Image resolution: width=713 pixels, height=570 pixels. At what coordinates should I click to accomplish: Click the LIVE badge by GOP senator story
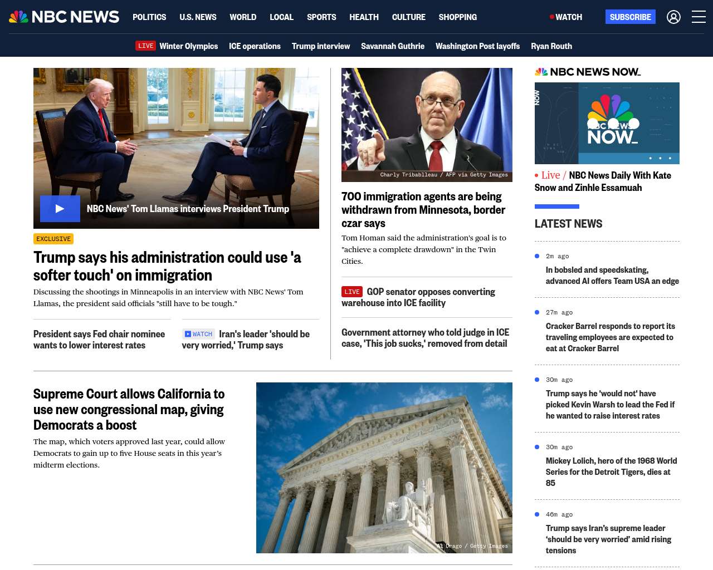tap(352, 292)
